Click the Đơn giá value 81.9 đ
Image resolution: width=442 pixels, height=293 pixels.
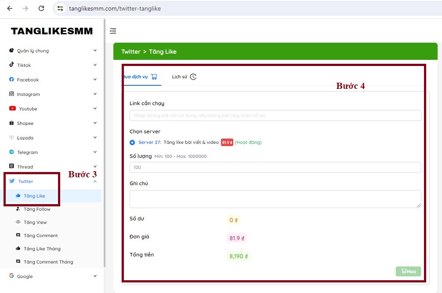(236, 238)
